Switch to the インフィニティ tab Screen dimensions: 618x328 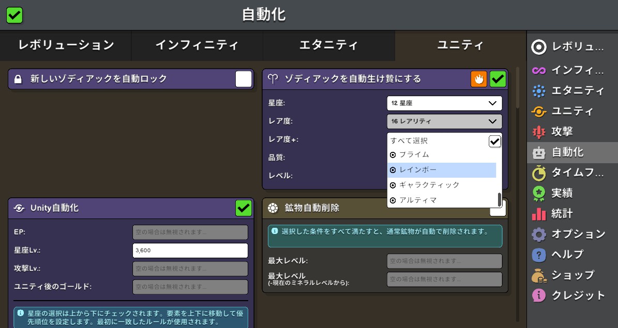click(x=197, y=45)
